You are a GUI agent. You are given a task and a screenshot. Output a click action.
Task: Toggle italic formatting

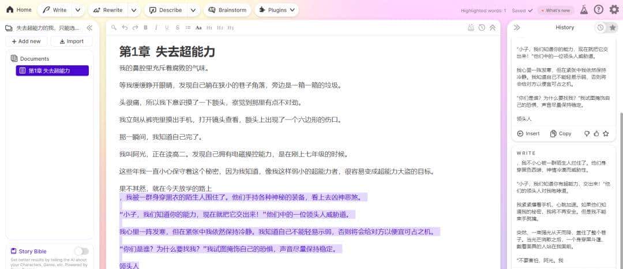coord(156,27)
